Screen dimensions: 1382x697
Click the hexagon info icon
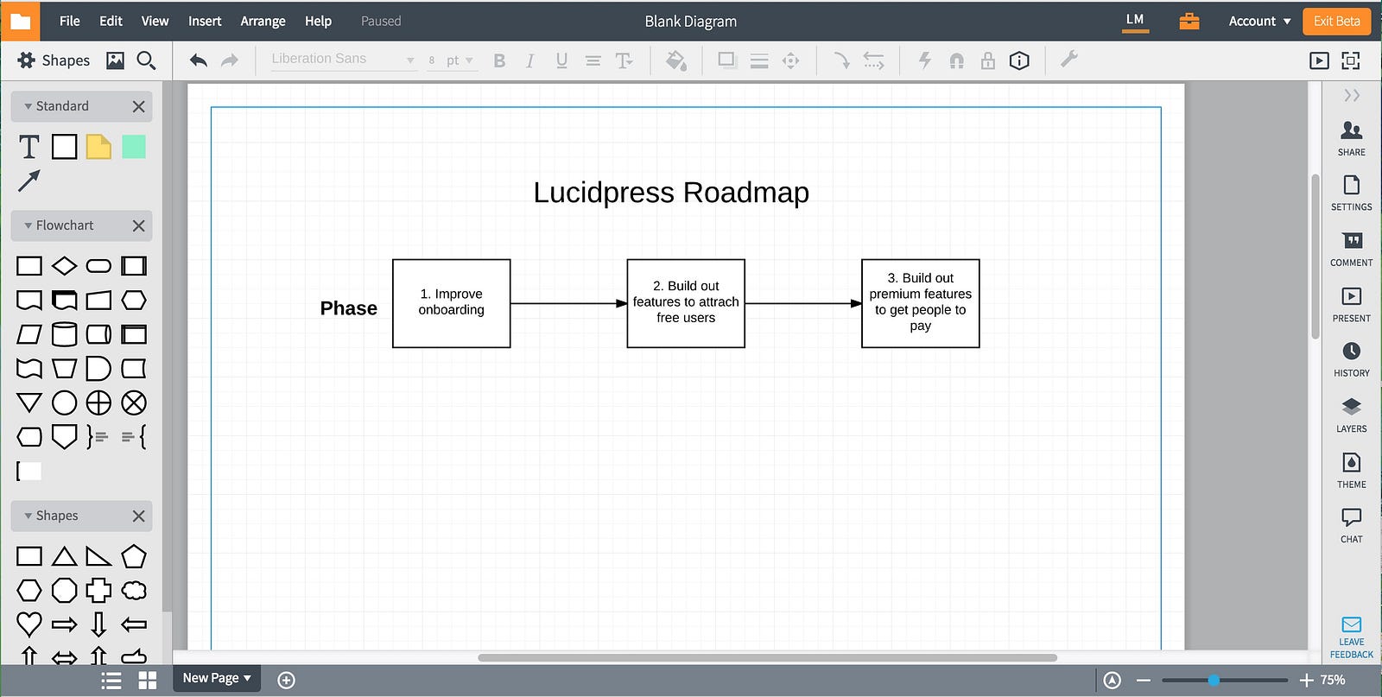[x=1019, y=60]
